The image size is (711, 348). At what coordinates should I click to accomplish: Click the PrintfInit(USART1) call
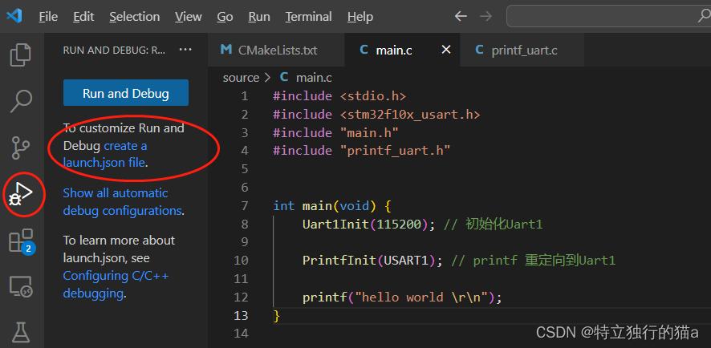coord(372,261)
